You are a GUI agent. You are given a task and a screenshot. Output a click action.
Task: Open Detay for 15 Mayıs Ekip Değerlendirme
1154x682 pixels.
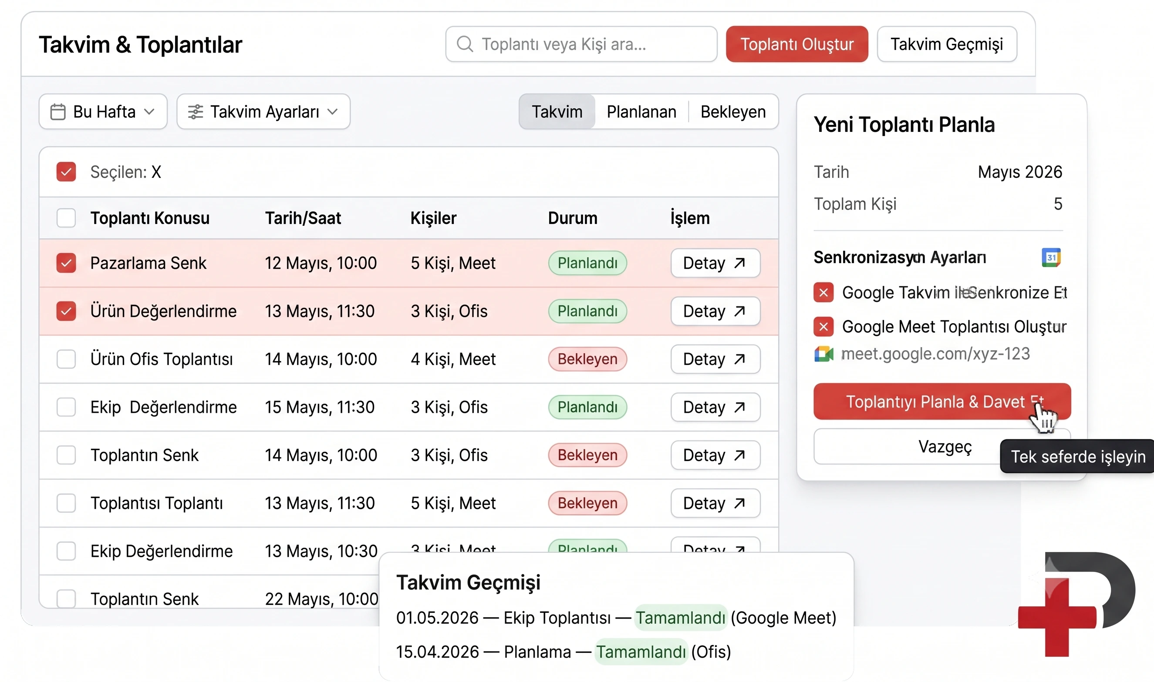(715, 407)
